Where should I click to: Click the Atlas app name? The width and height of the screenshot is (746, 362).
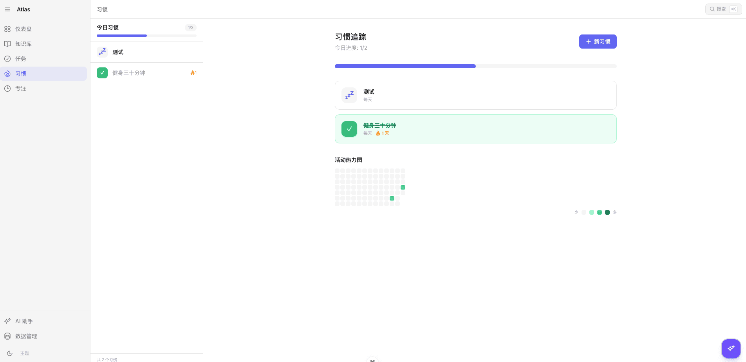pos(23,9)
